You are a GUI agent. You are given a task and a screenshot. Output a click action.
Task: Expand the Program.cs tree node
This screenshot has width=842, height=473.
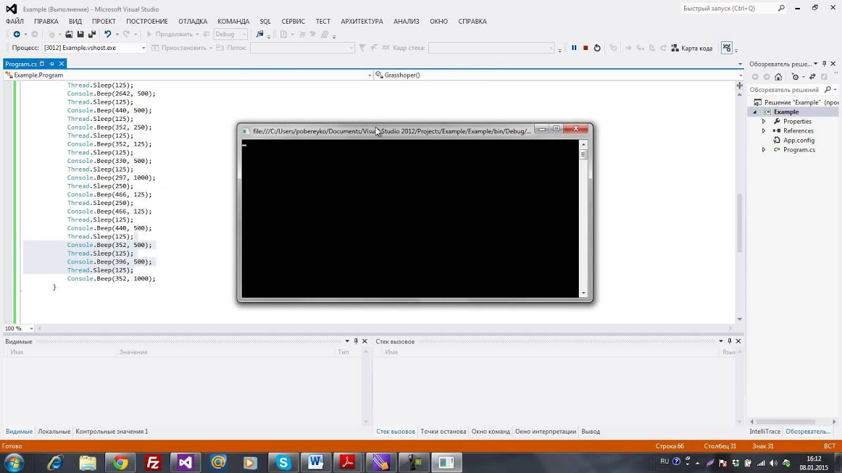pos(764,150)
